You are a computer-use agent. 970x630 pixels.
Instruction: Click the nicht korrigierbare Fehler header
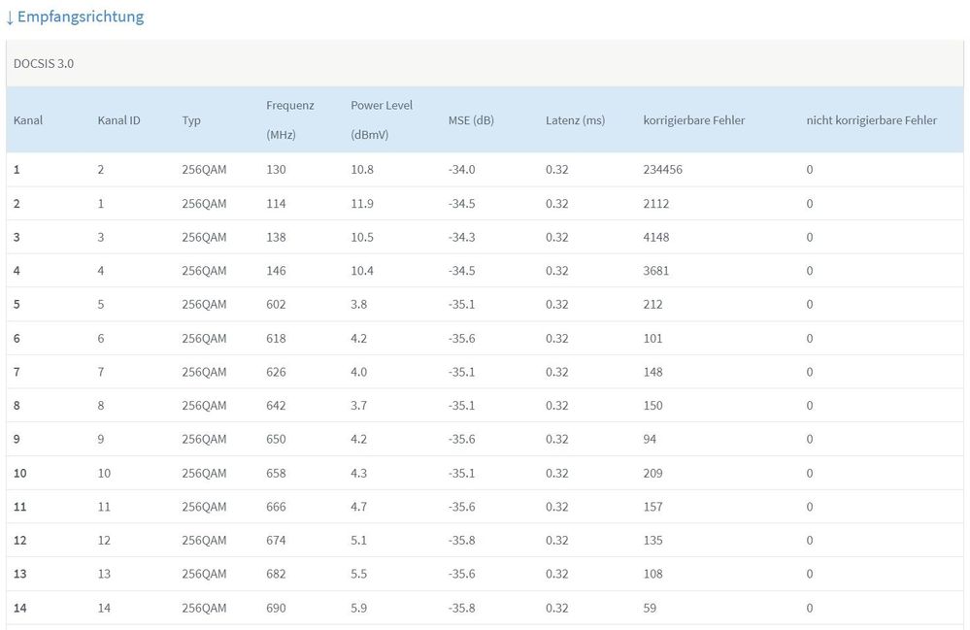point(871,120)
